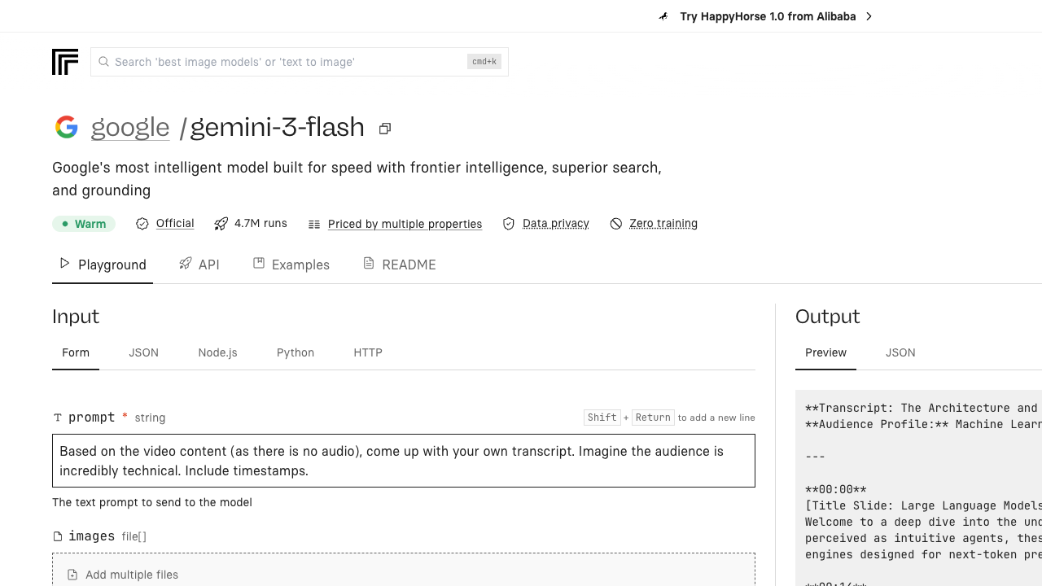Click the text type icon beside prompt
Viewport: 1042px width, 586px height.
coord(58,418)
